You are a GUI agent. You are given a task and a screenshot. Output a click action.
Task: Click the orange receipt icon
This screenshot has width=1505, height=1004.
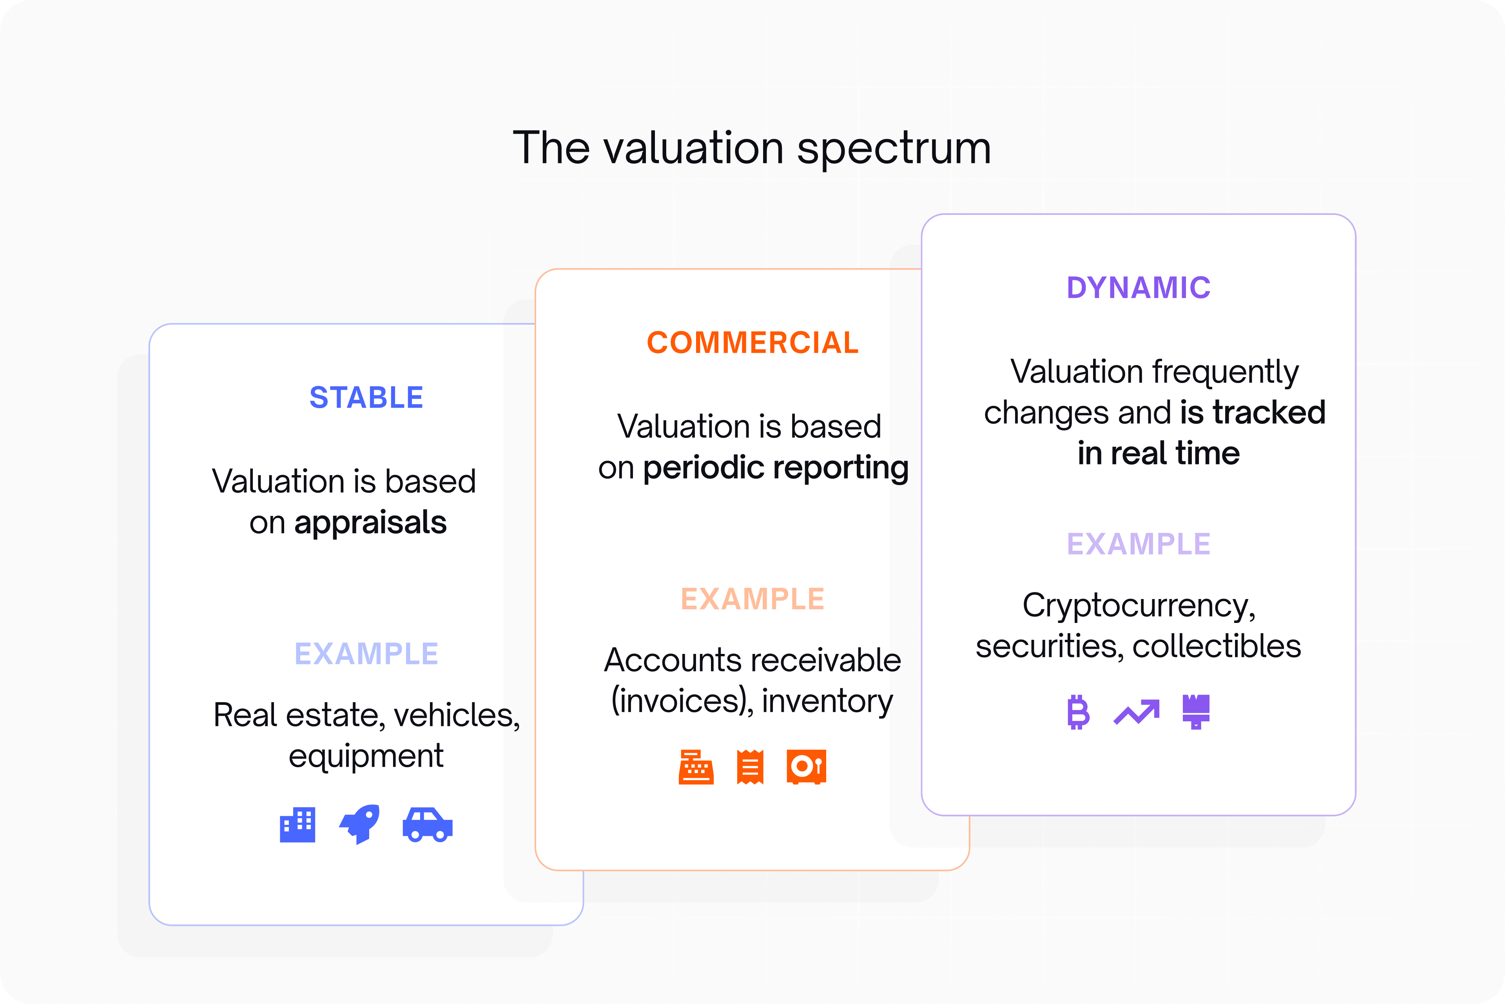click(x=750, y=766)
